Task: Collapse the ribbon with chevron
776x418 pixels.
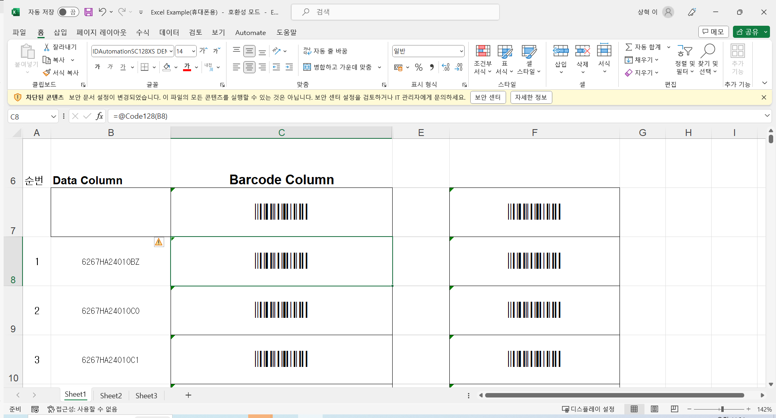Action: 765,83
